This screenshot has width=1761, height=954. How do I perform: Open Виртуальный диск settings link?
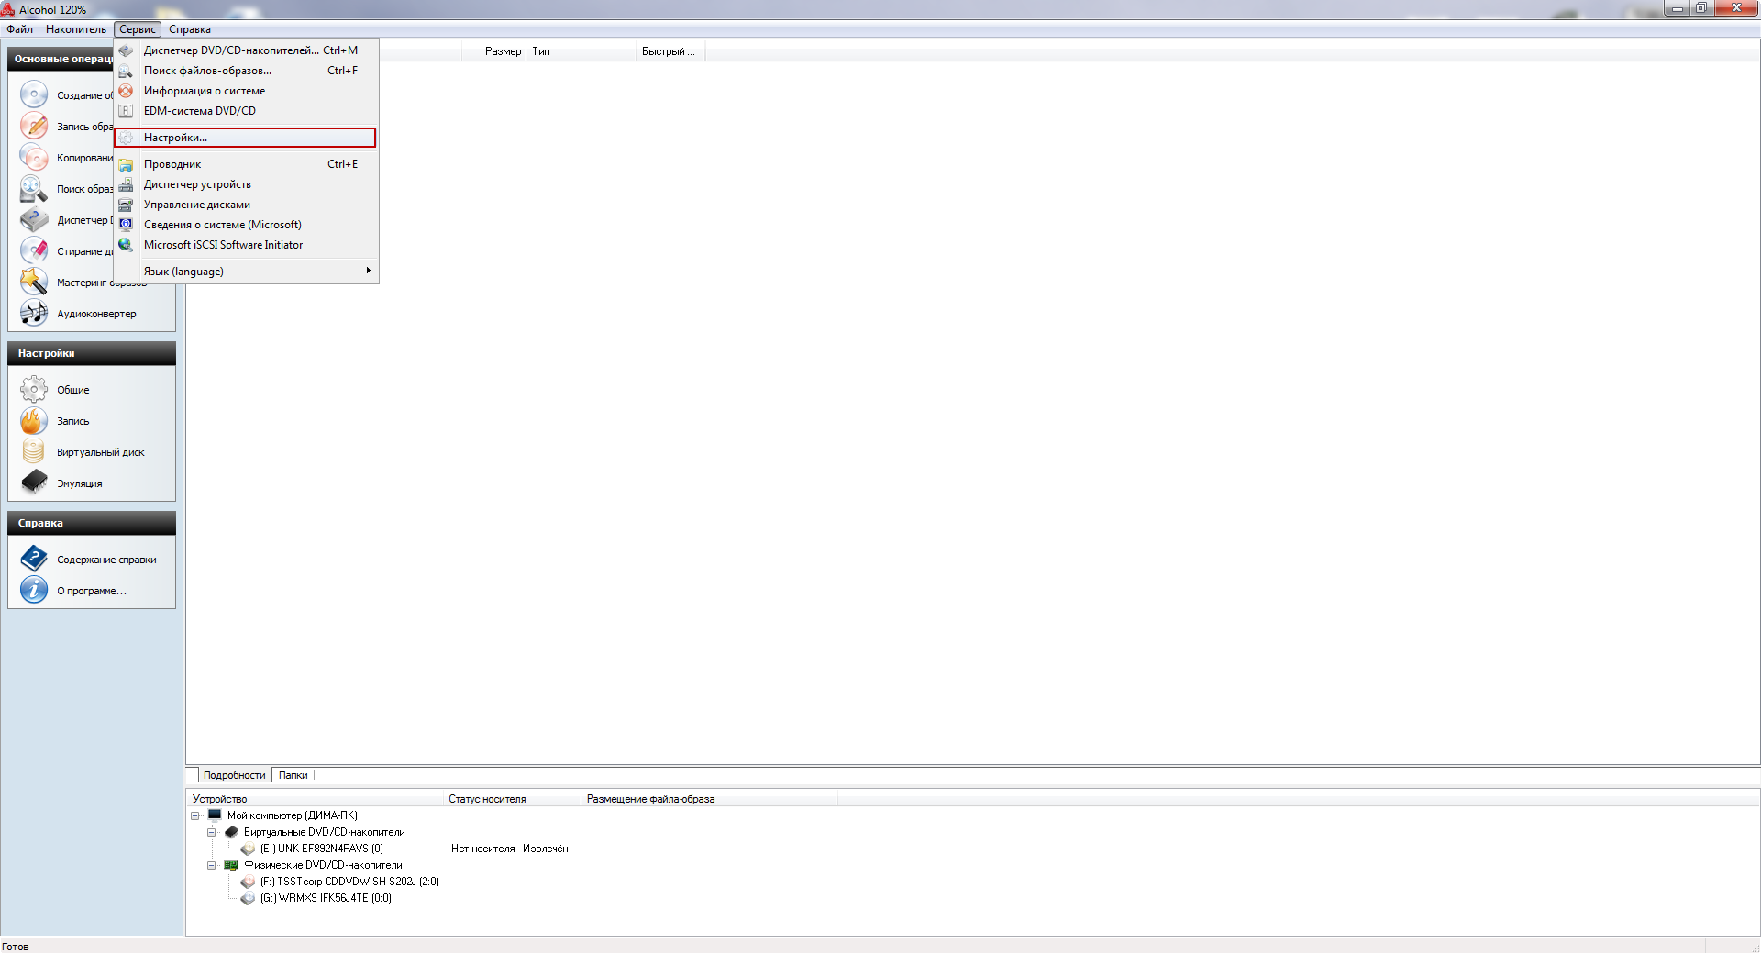click(101, 452)
